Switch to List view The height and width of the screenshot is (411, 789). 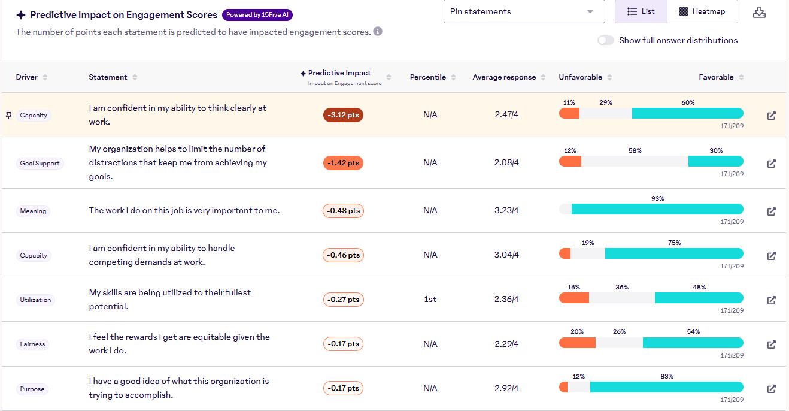[x=641, y=11]
